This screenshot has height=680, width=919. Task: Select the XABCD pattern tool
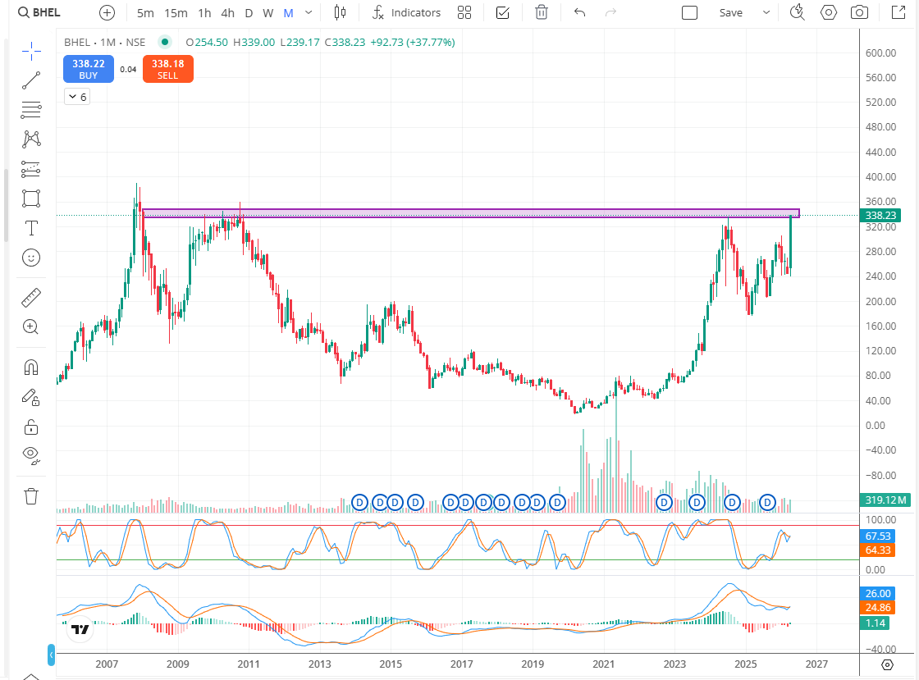click(x=31, y=139)
